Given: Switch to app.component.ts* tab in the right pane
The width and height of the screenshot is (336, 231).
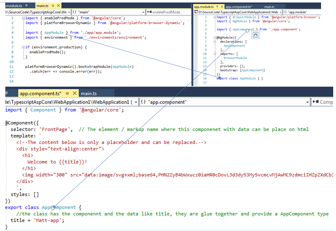Looking at the screenshot, I should pyautogui.click(x=238, y=7).
